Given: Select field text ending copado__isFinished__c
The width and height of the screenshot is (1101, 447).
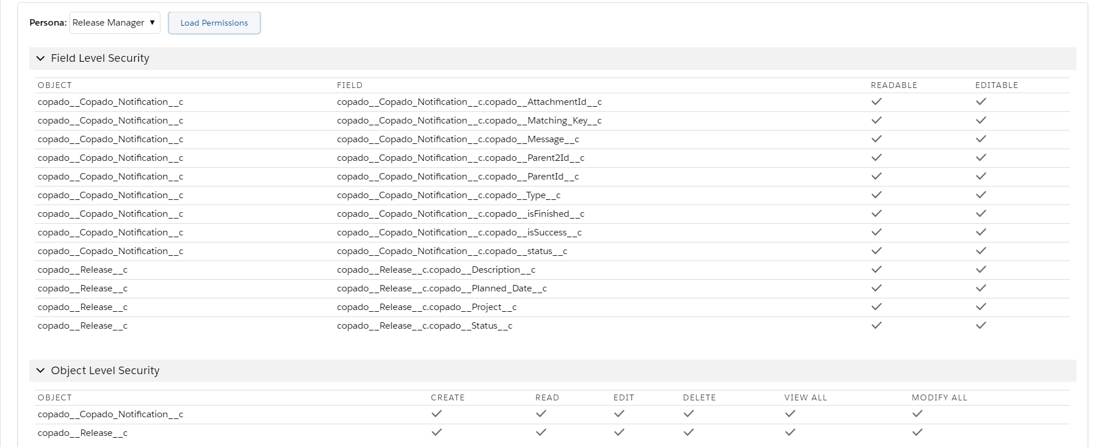Looking at the screenshot, I should [x=460, y=214].
